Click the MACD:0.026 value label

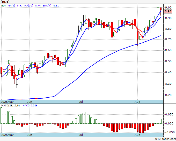(x=30, y=106)
